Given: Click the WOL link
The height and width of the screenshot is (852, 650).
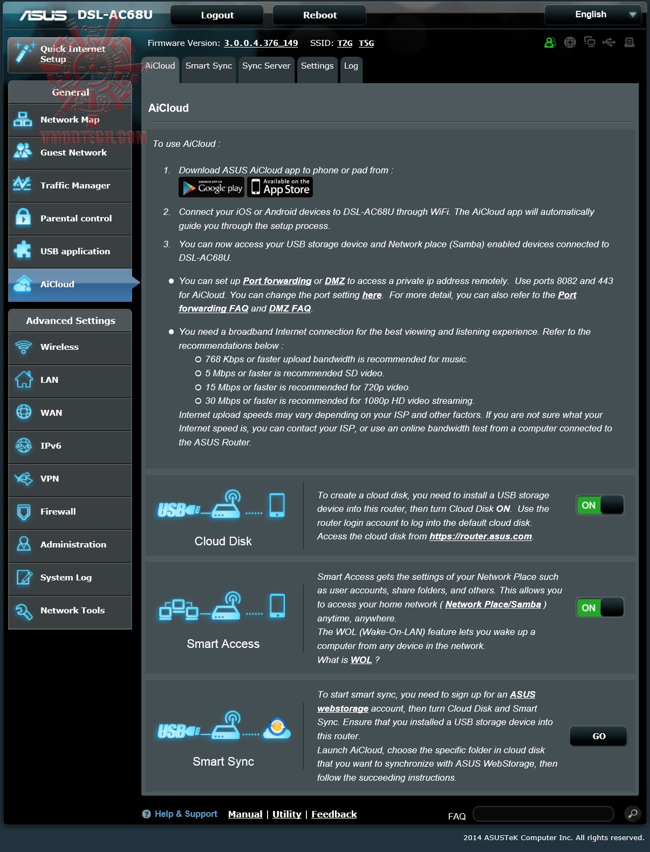Looking at the screenshot, I should tap(361, 660).
